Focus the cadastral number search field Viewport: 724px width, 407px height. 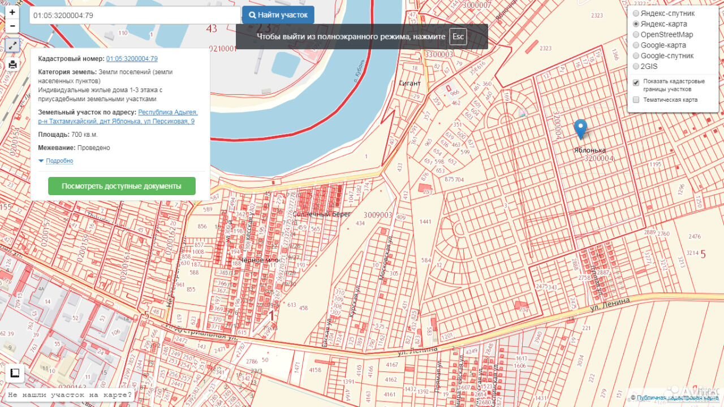pos(135,15)
